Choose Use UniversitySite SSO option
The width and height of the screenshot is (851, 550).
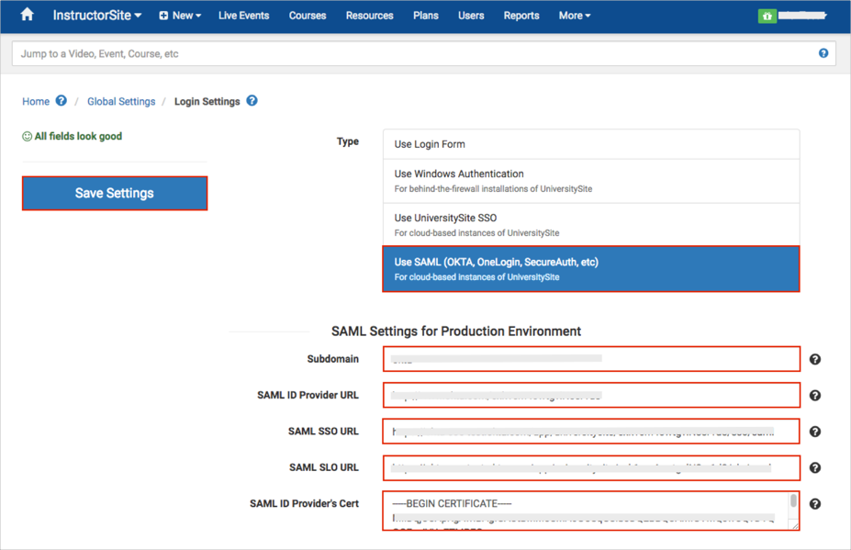pyautogui.click(x=590, y=225)
